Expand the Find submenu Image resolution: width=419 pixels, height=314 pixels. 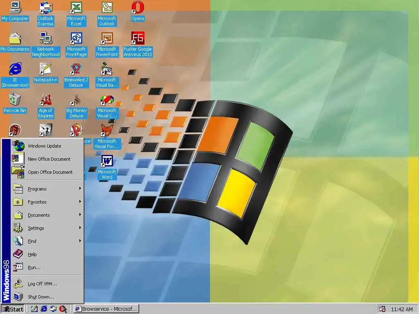coord(47,241)
